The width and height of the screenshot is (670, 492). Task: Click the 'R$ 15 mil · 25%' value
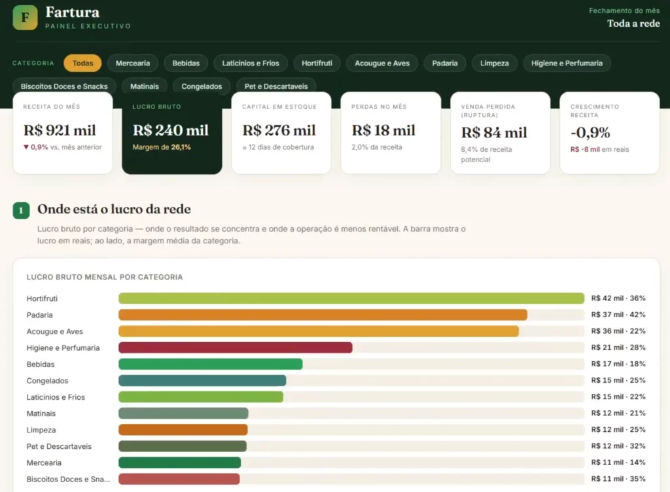[618, 380]
